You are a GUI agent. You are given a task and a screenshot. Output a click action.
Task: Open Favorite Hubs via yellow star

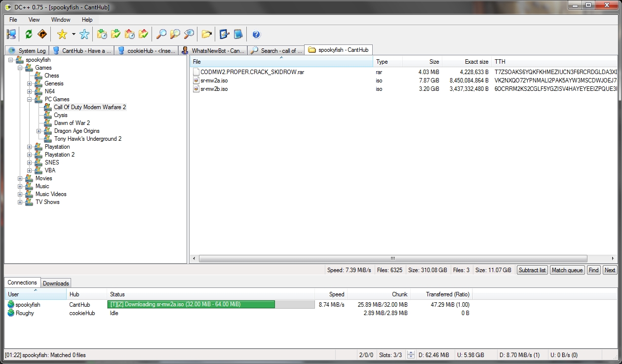62,34
